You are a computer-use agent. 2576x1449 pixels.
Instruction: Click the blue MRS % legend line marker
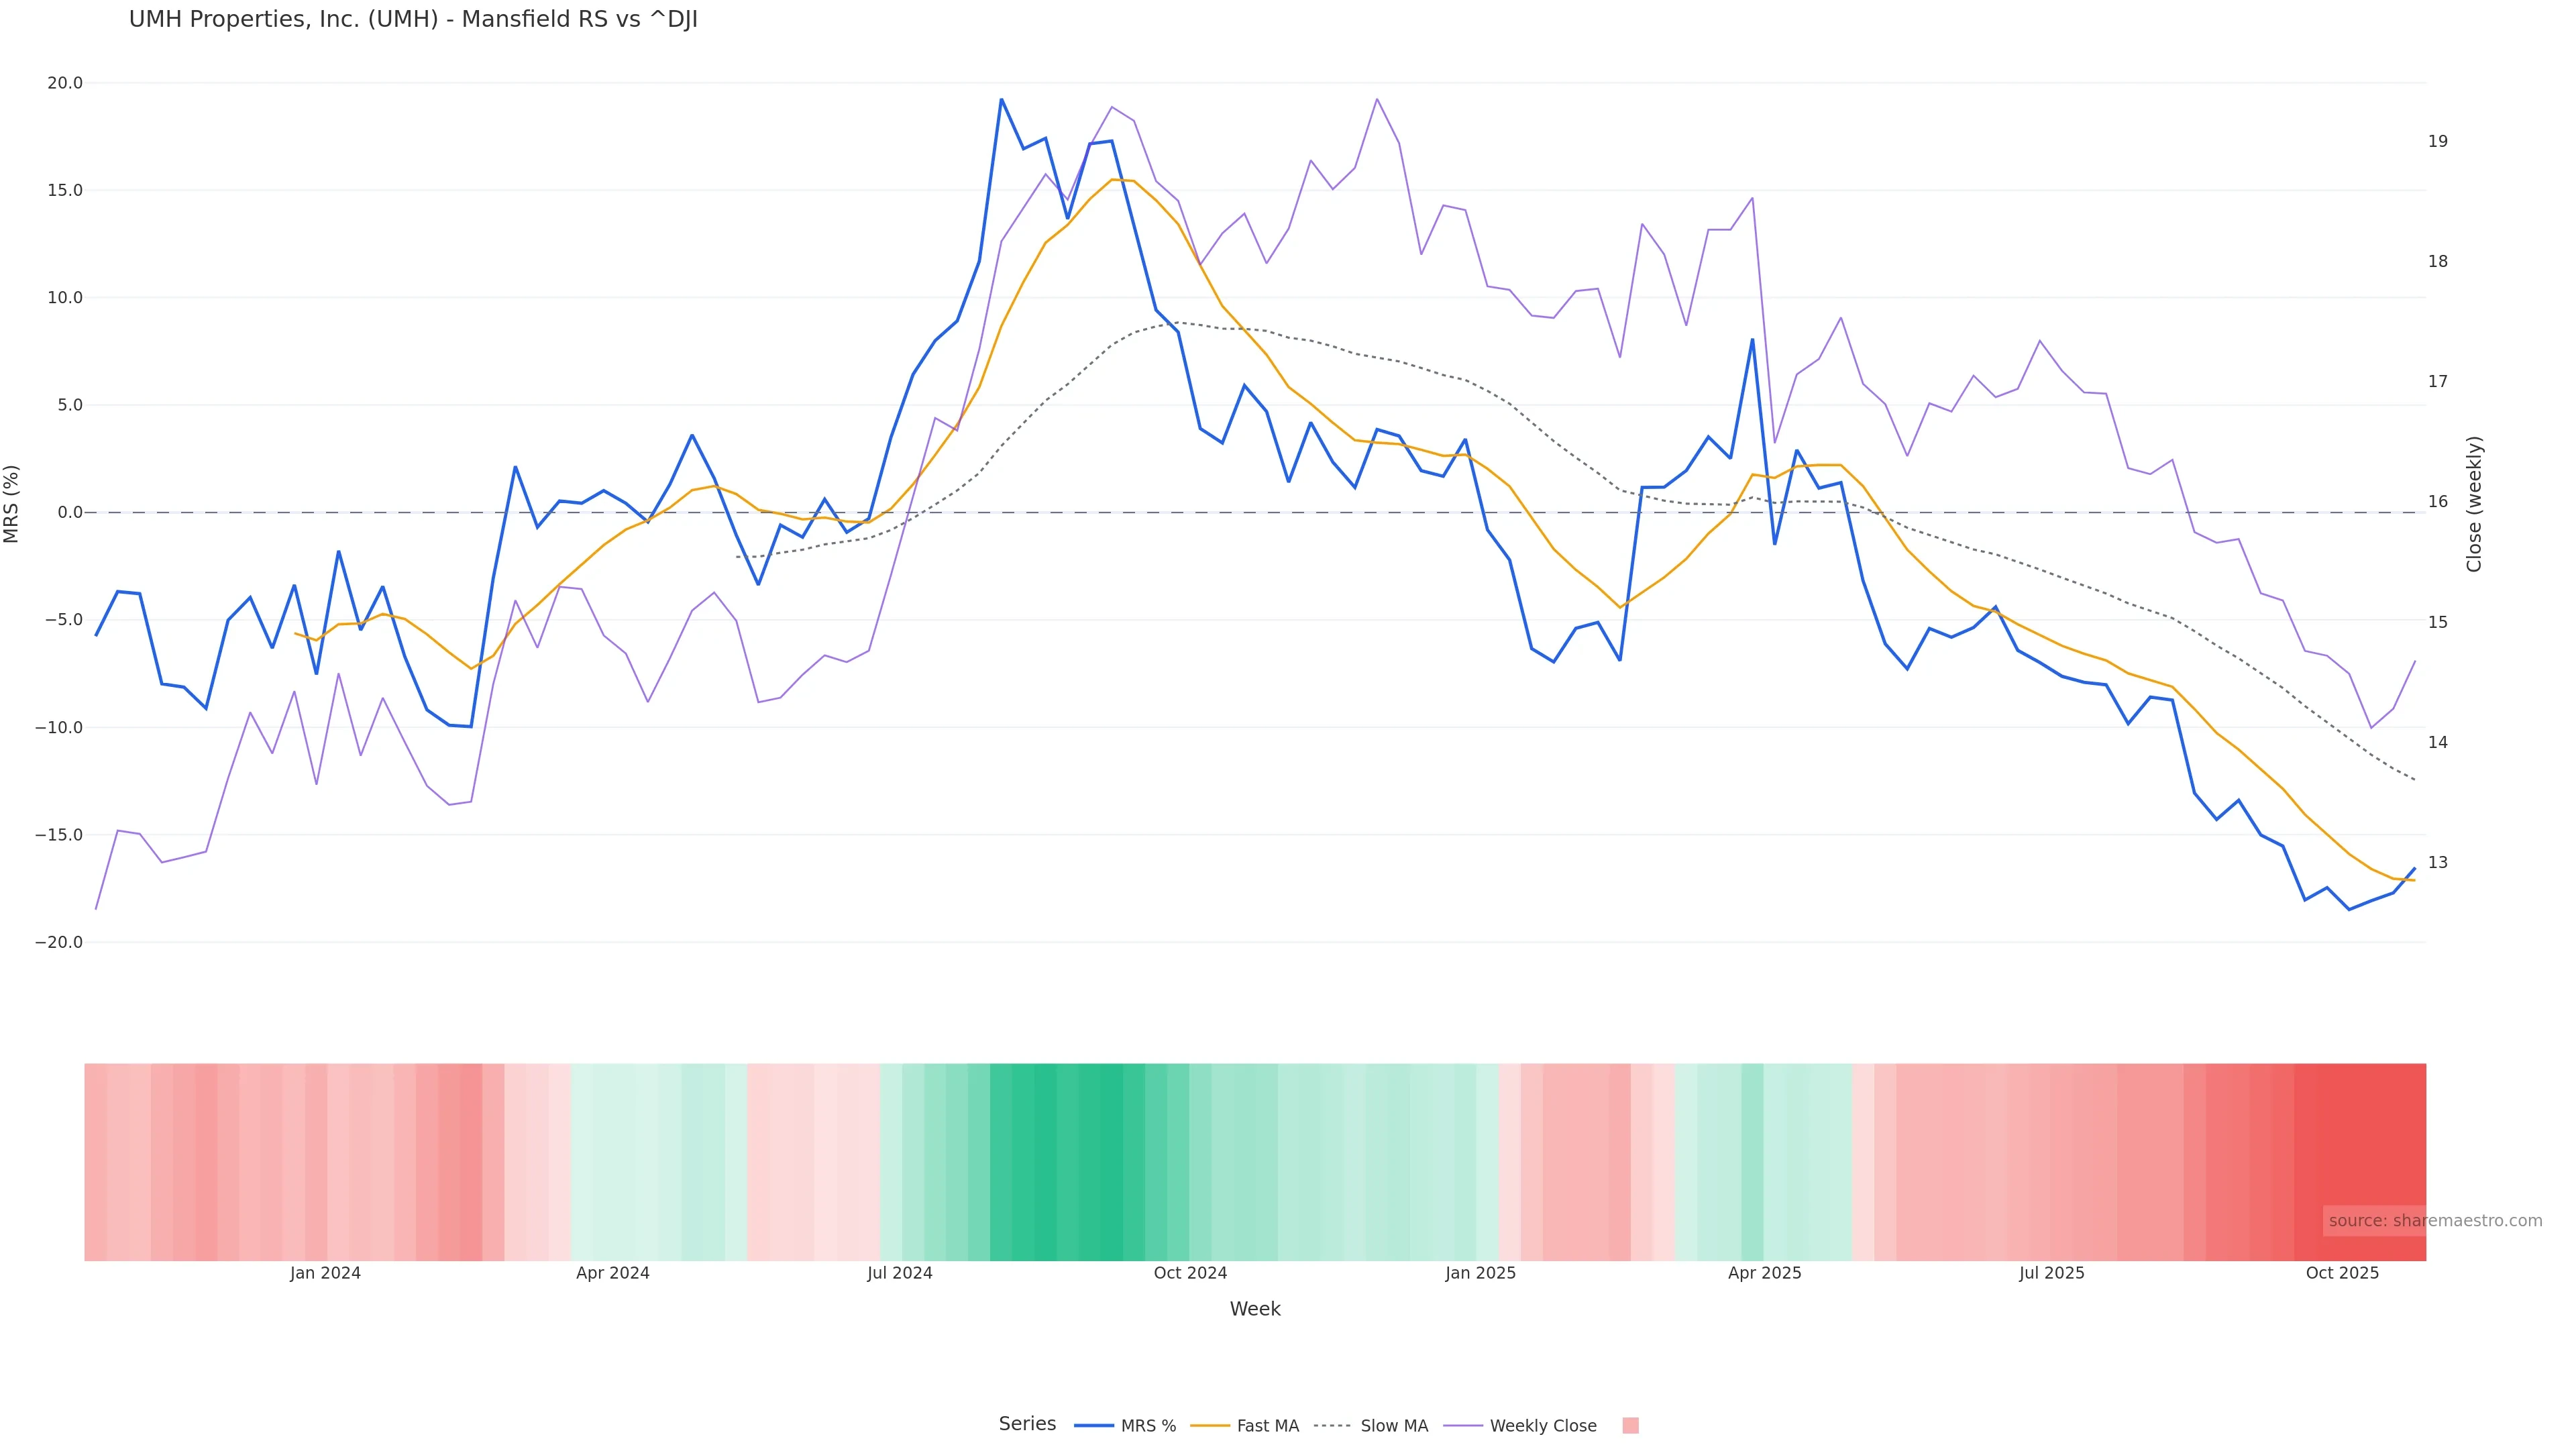pos(1094,1426)
